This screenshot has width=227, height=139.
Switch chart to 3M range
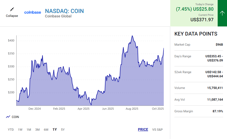[x=37, y=130]
